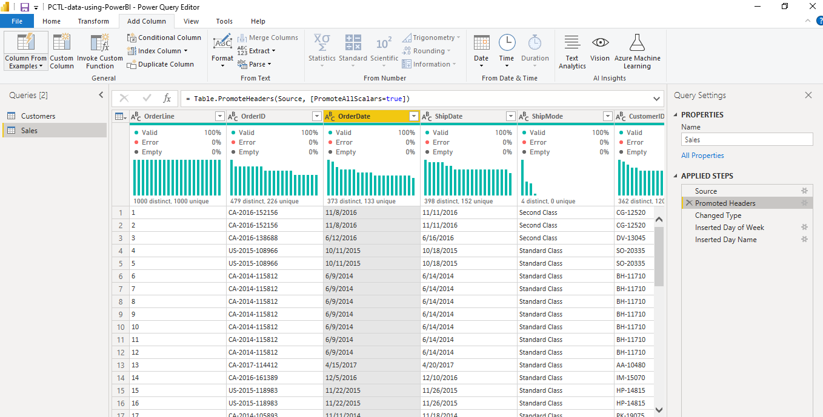This screenshot has width=823, height=417.
Task: Switch to the View tab
Action: pos(191,21)
